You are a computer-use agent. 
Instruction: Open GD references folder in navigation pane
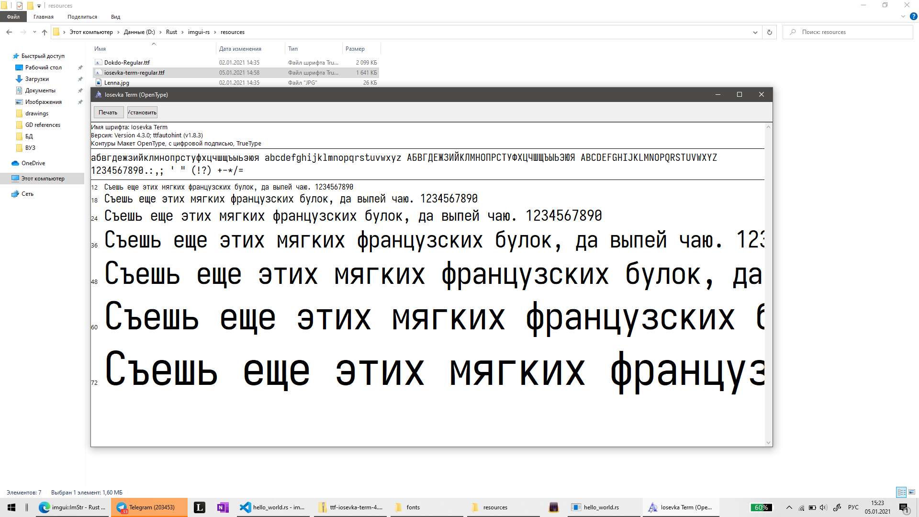click(43, 125)
